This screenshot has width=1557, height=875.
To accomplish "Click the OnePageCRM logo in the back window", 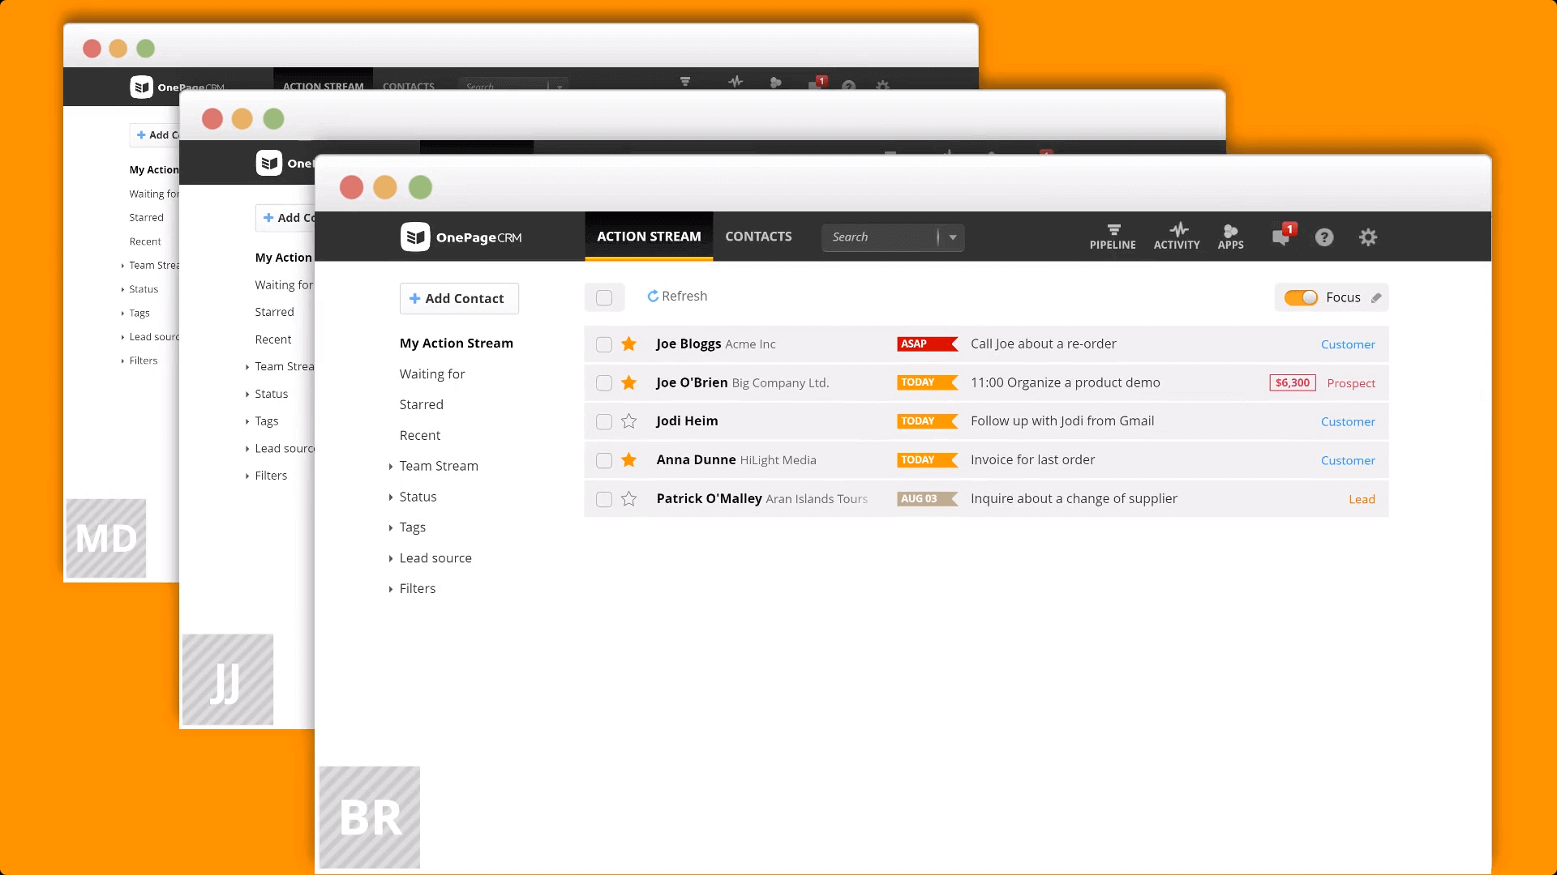I will pos(177,87).
